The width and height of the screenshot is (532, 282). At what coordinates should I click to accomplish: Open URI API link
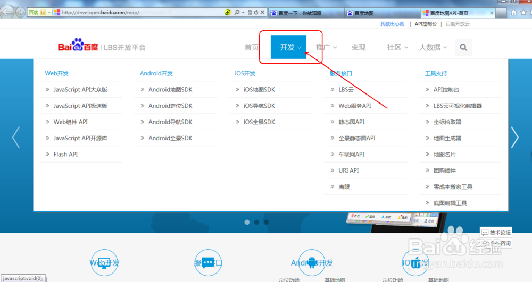(348, 170)
